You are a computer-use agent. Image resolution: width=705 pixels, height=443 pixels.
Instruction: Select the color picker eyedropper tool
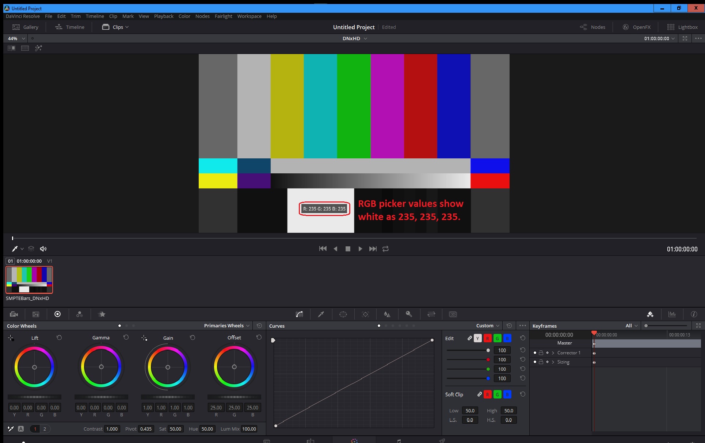coord(14,249)
